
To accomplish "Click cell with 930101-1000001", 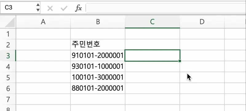I will pos(98,67).
